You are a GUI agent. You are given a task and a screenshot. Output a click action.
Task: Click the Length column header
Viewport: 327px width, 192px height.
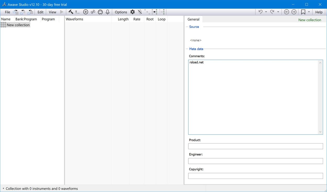point(121,19)
